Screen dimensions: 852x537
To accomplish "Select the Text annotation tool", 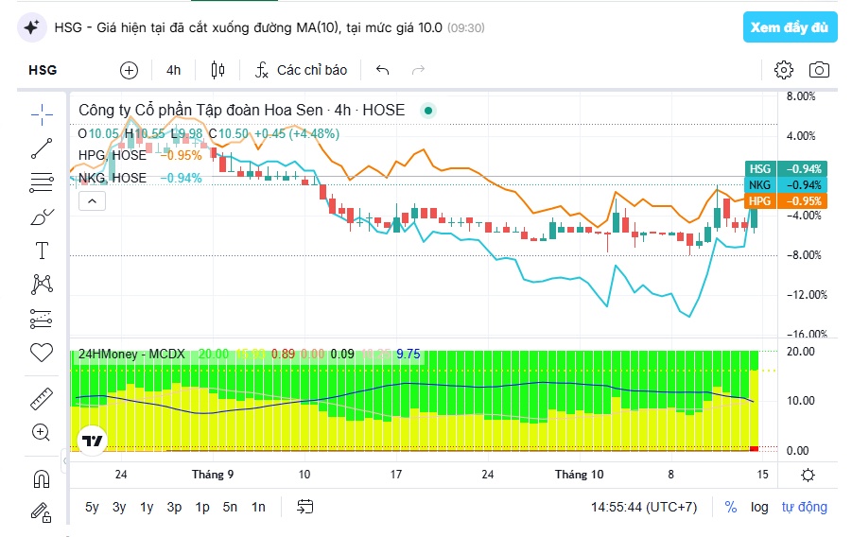I will (x=42, y=251).
